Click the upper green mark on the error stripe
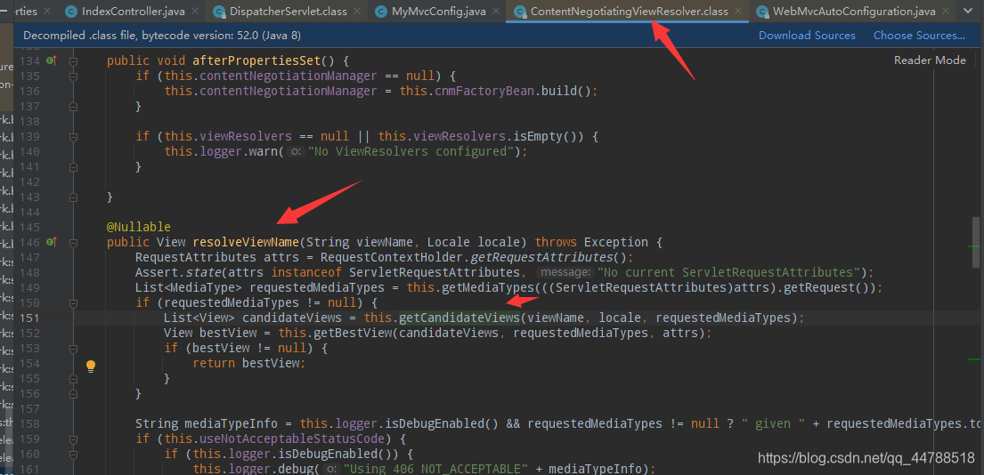 click(x=974, y=247)
